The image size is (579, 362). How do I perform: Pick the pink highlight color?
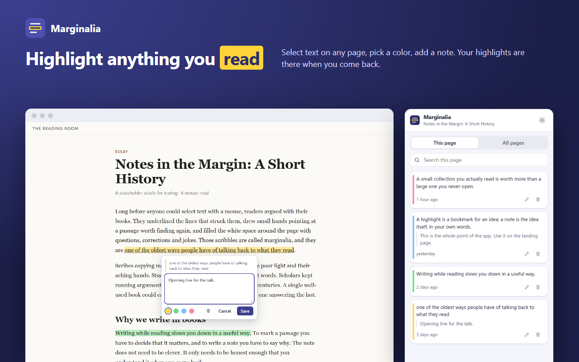pos(191,311)
